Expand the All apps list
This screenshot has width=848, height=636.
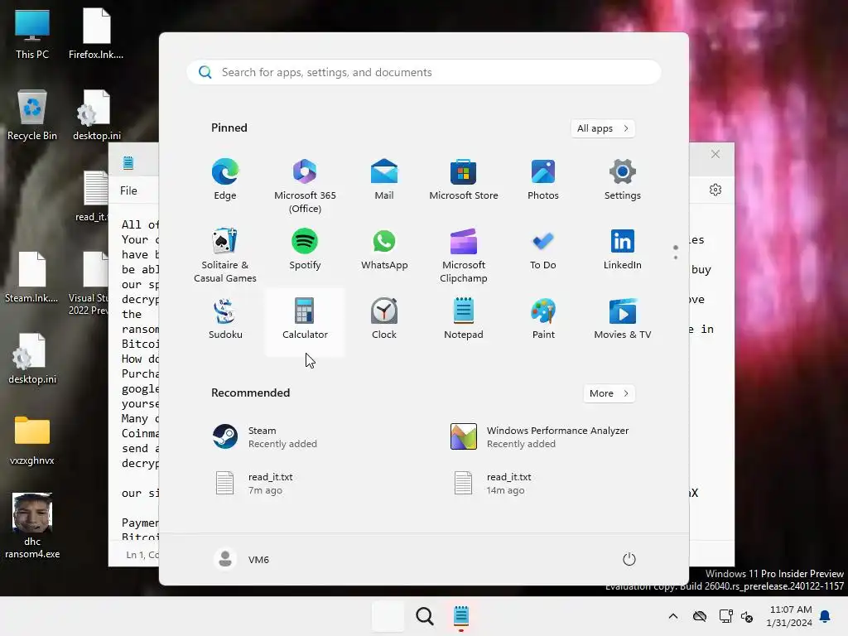(x=603, y=128)
